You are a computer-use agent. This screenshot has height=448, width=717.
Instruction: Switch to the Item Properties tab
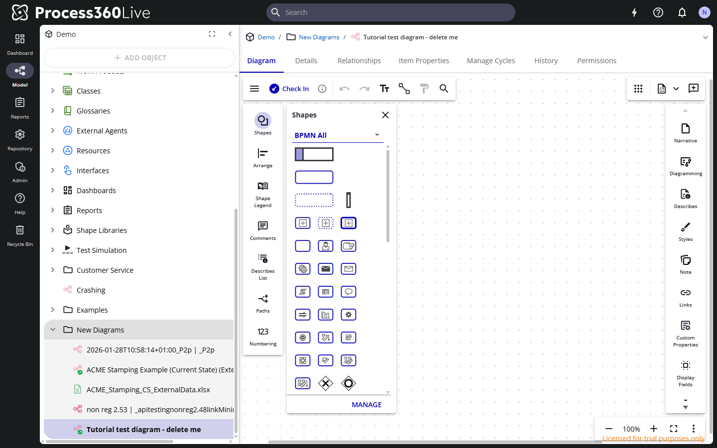point(424,61)
